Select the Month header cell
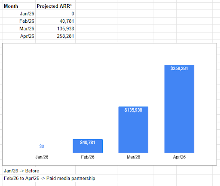 point(19,6)
